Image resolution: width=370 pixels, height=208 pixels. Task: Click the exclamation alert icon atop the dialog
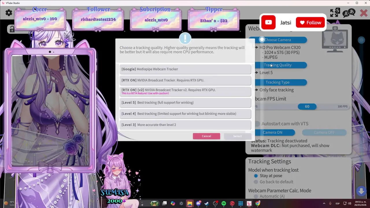[185, 38]
